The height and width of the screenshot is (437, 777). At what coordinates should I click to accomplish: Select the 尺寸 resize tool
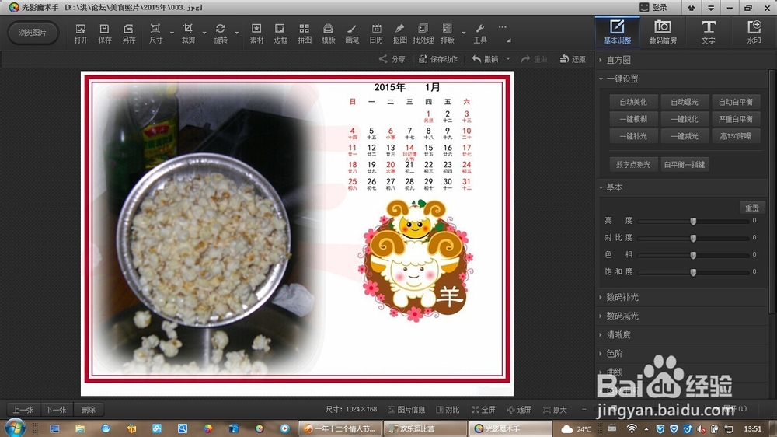click(155, 33)
